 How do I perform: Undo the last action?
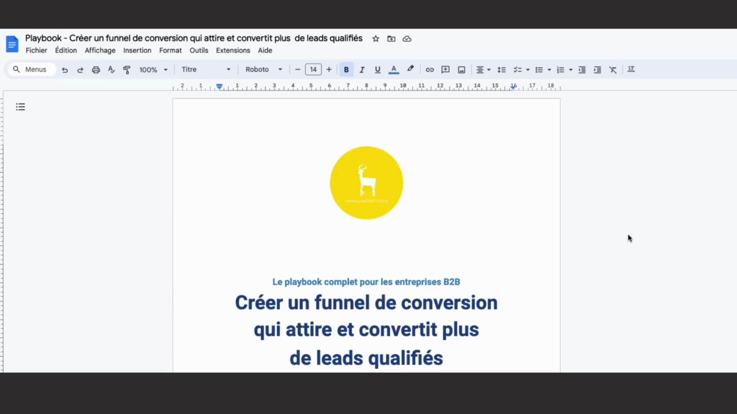click(x=64, y=70)
